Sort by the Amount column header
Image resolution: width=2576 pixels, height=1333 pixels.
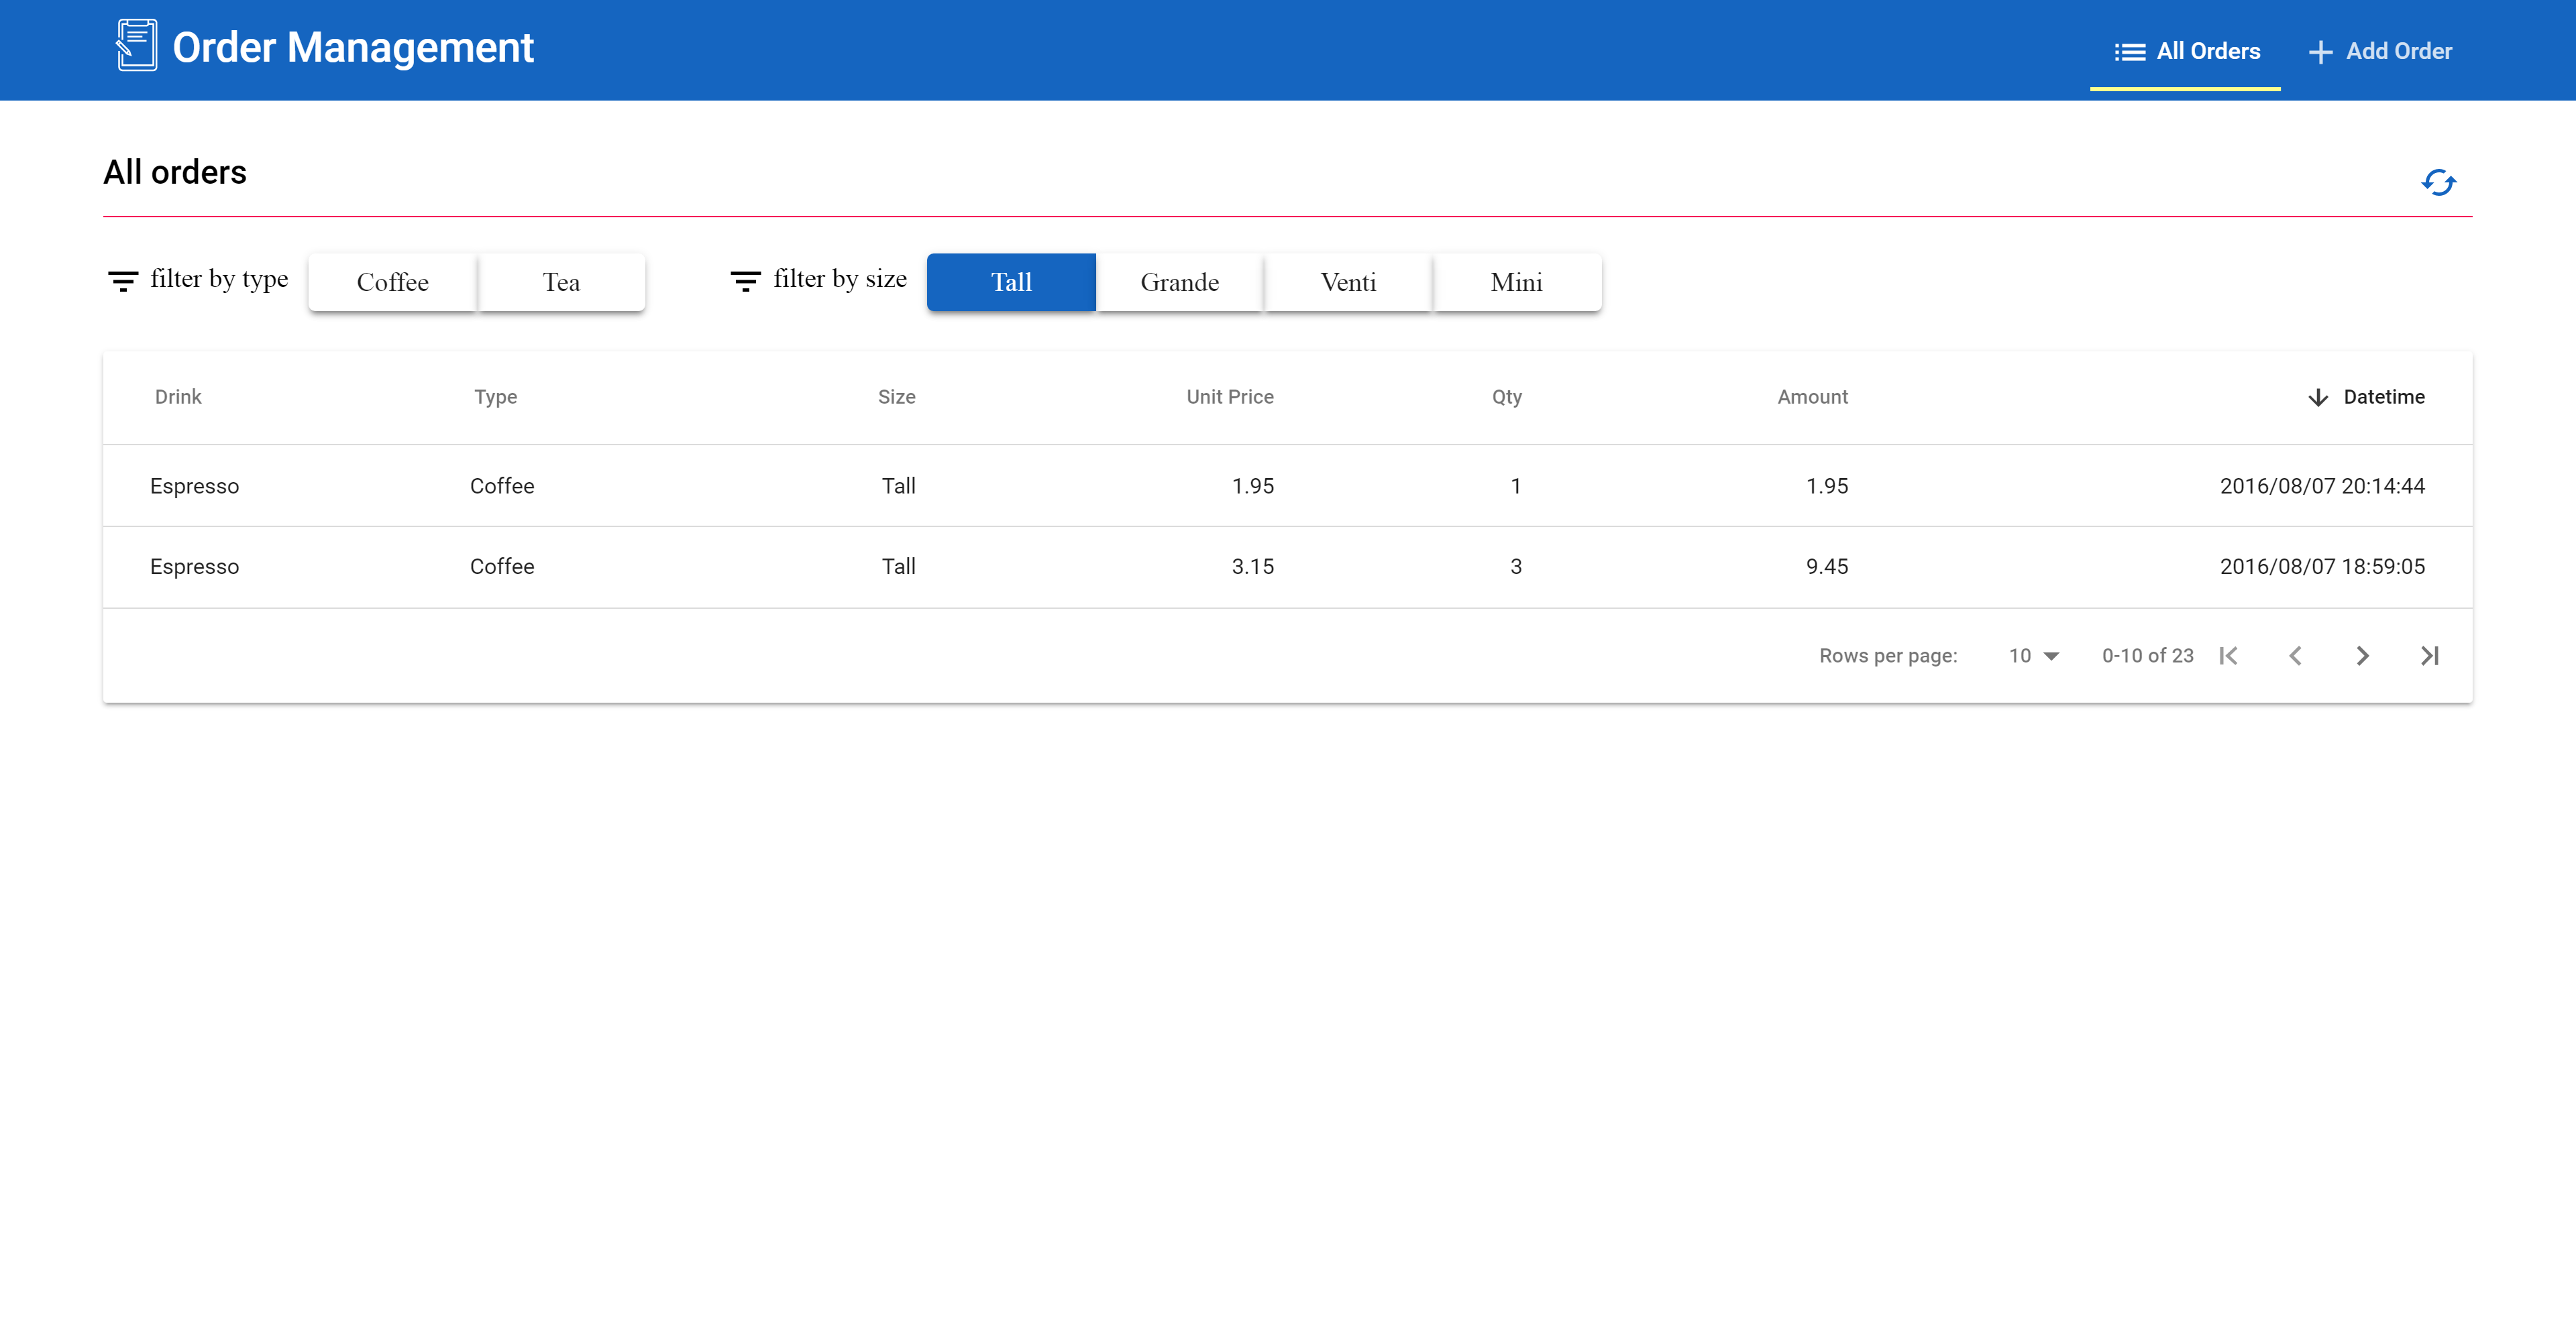[x=1812, y=397]
